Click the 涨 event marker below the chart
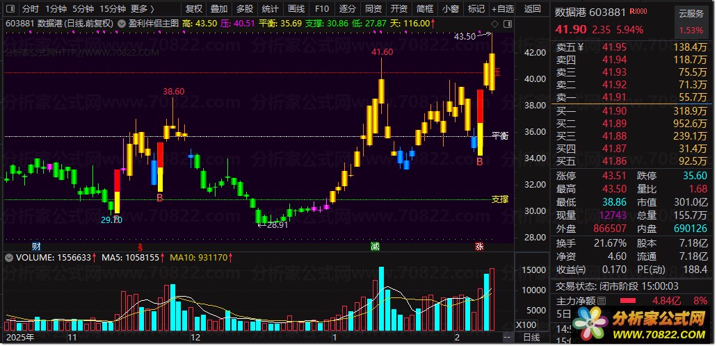 (x=479, y=247)
